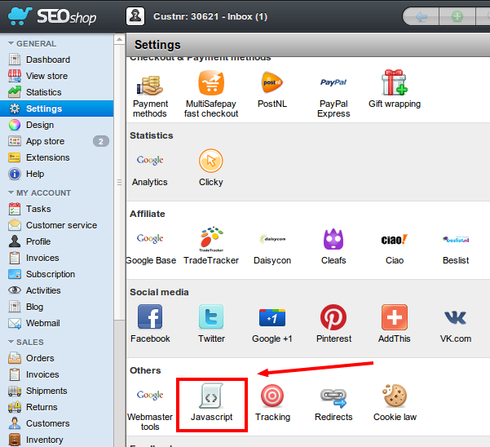Click the sidebar splitter handle
Viewport: 490px width, 447px height.
[x=120, y=183]
